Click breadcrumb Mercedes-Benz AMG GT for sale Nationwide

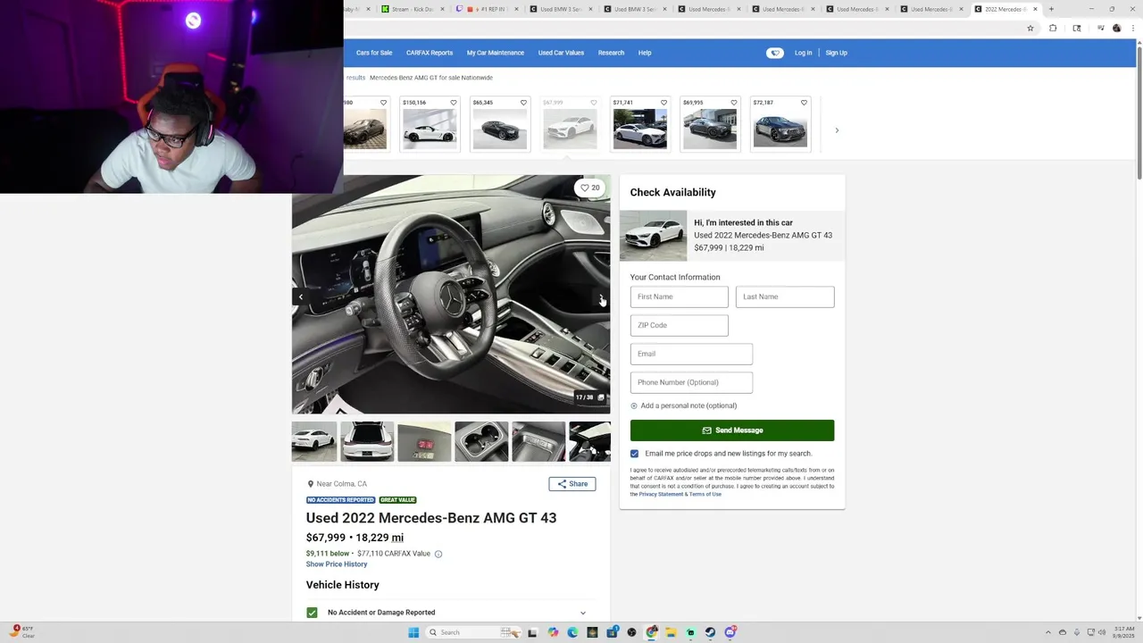pyautogui.click(x=431, y=78)
